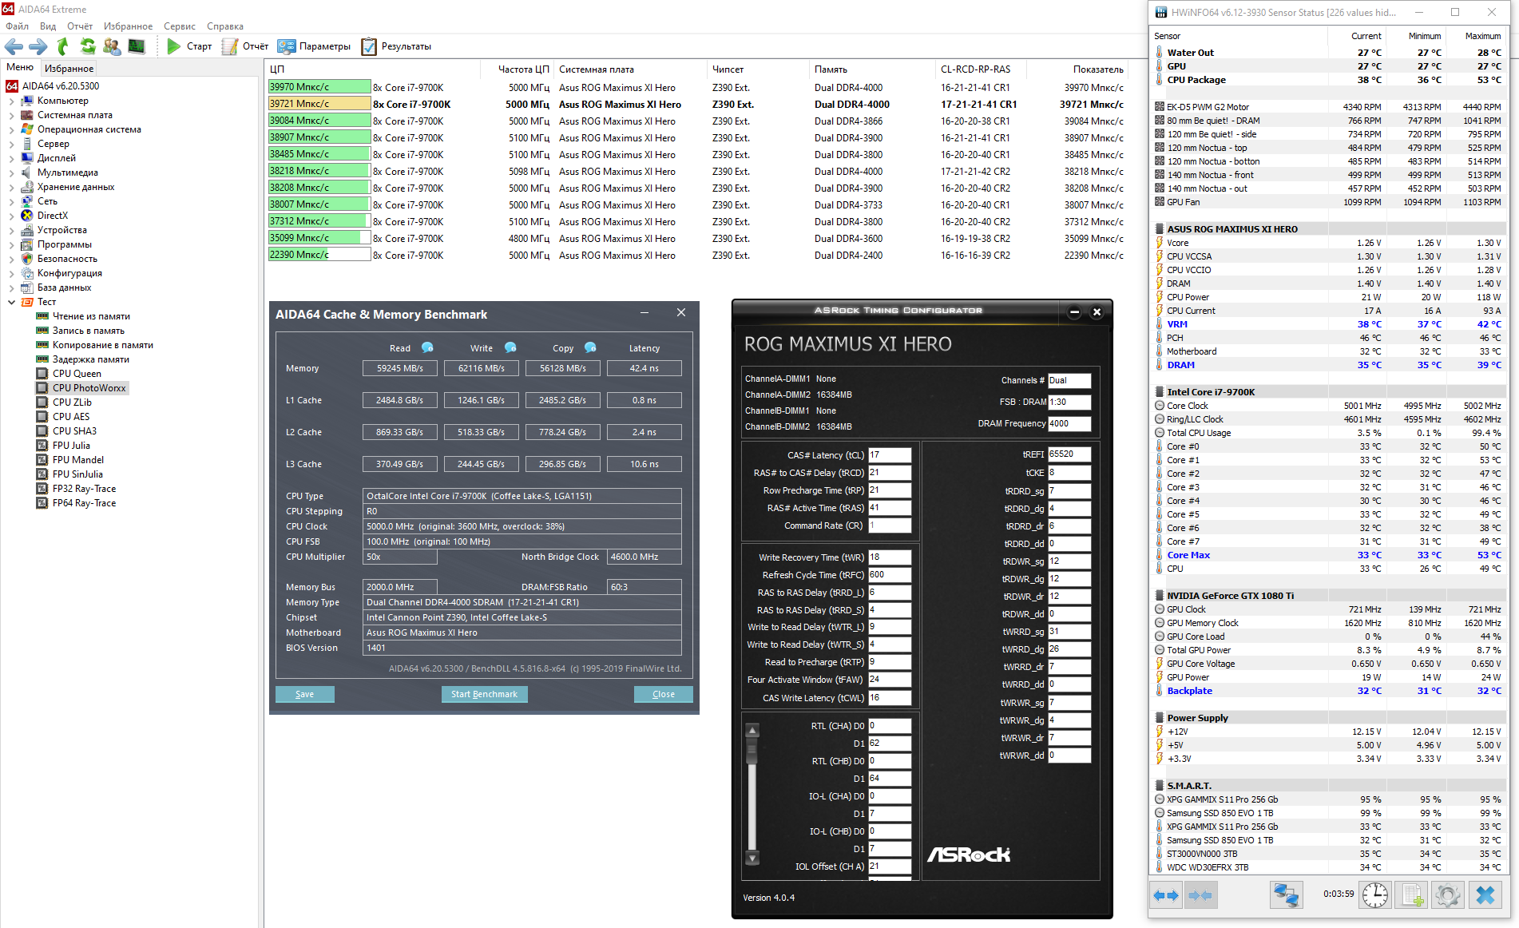Select FPU Mandel test in the tree

point(78,460)
